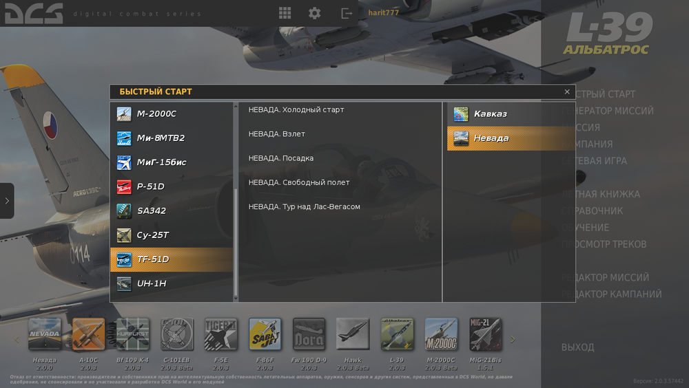Open the Hawk module tile

(353, 334)
